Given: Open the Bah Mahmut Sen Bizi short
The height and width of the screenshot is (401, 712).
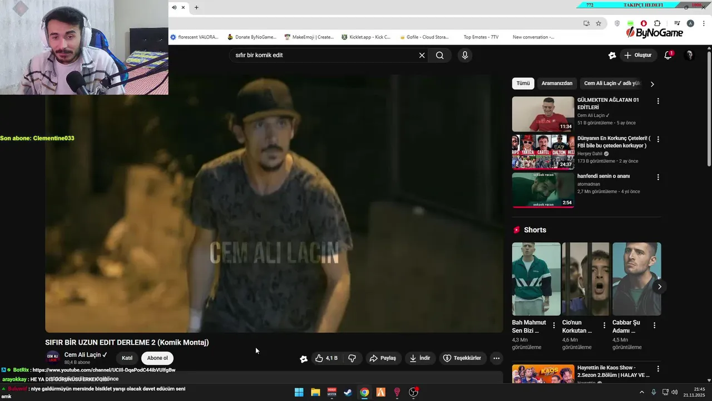Looking at the screenshot, I should (x=536, y=279).
